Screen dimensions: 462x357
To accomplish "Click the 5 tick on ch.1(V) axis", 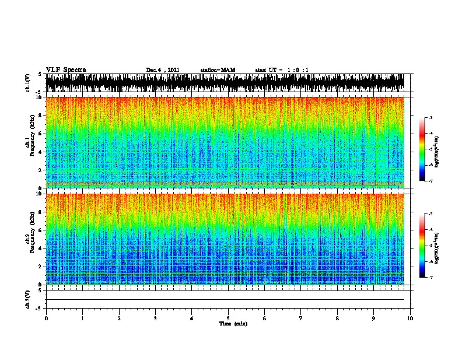I will click(x=40, y=74).
